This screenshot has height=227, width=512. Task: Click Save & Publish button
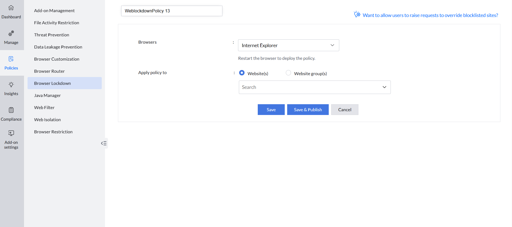pos(308,110)
